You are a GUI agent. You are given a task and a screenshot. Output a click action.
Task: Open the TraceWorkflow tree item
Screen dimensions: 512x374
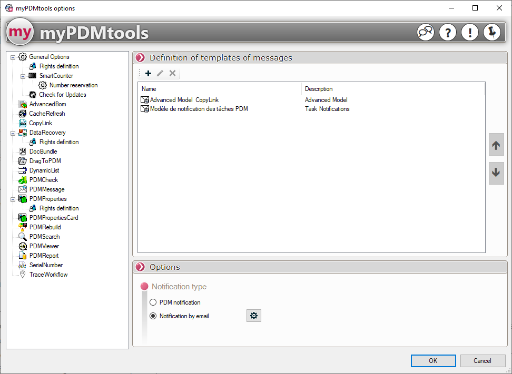point(48,275)
